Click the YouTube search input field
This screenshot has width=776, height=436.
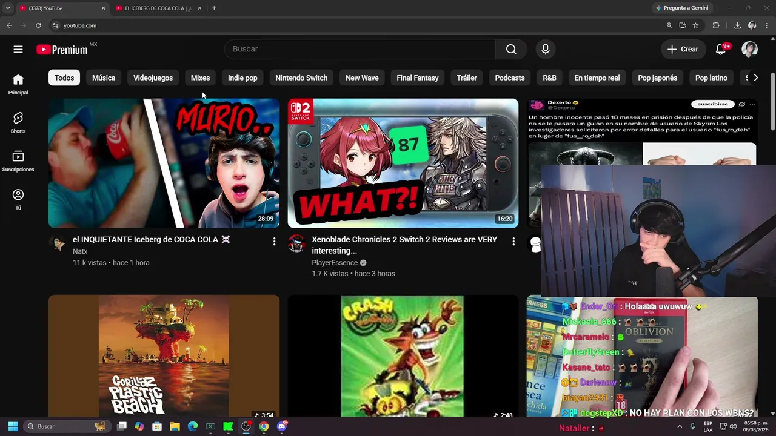pyautogui.click(x=360, y=49)
